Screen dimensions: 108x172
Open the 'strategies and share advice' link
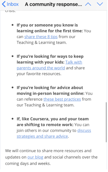tap(42, 136)
